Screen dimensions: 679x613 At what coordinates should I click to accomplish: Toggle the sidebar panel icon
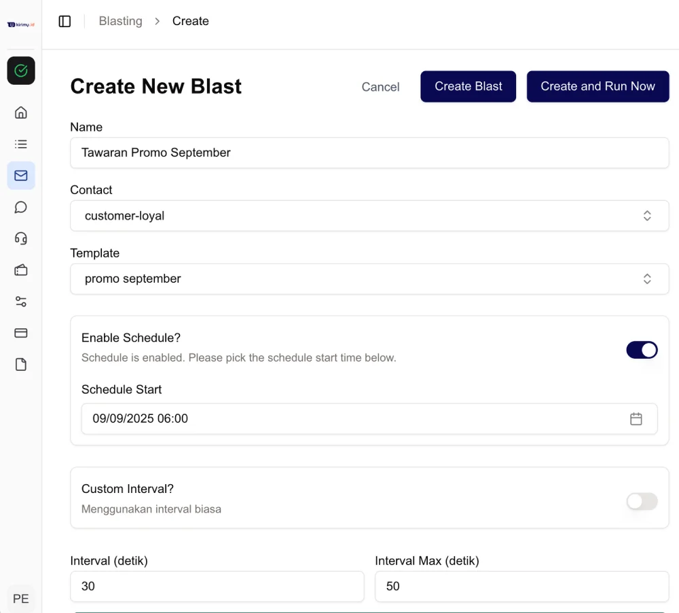pyautogui.click(x=65, y=21)
